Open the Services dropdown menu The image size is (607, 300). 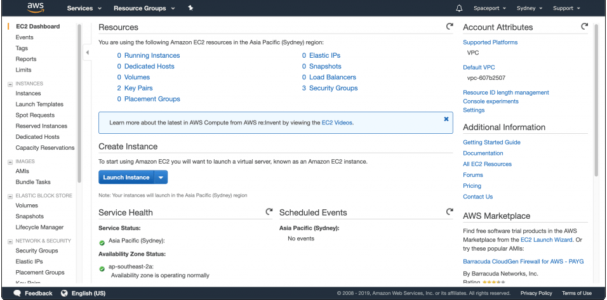click(84, 8)
